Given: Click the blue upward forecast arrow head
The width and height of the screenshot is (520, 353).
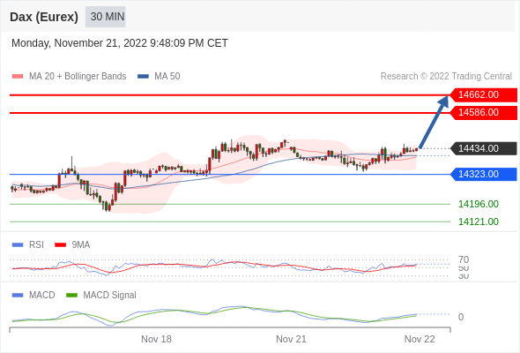Looking at the screenshot, I should 443,101.
